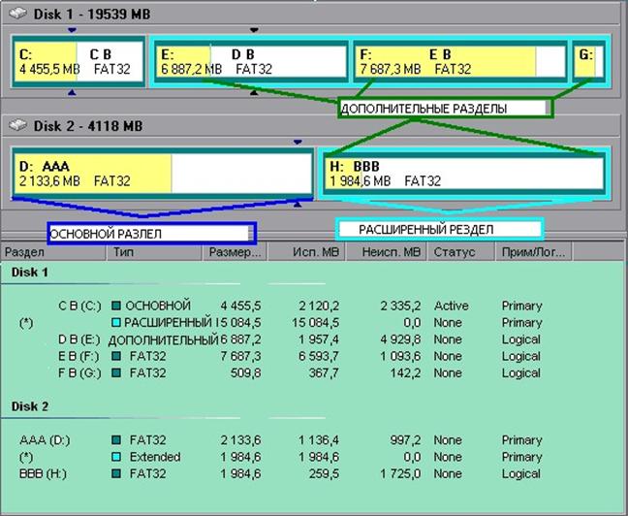
Task: Select the 'Disk 2' group heading in list
Action: pyautogui.click(x=30, y=406)
